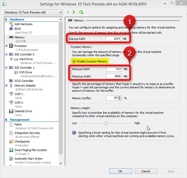Screen dimensions: 187x178
Task: Select the BIOS computer icon
Action: (11, 29)
